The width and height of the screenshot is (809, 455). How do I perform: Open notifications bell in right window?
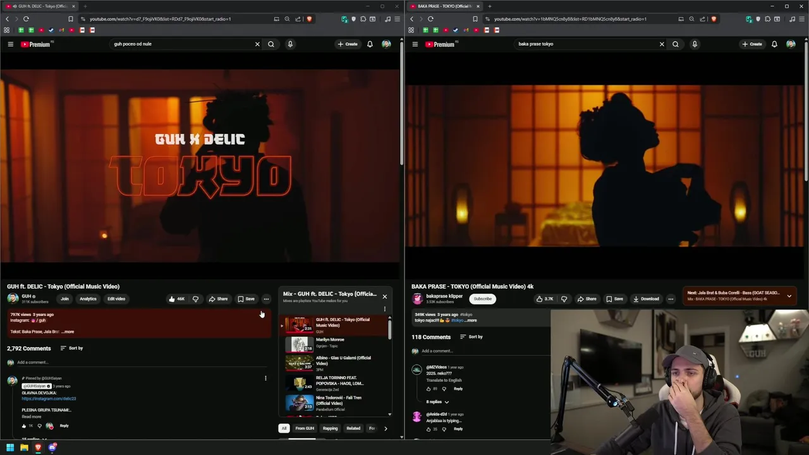pos(774,44)
